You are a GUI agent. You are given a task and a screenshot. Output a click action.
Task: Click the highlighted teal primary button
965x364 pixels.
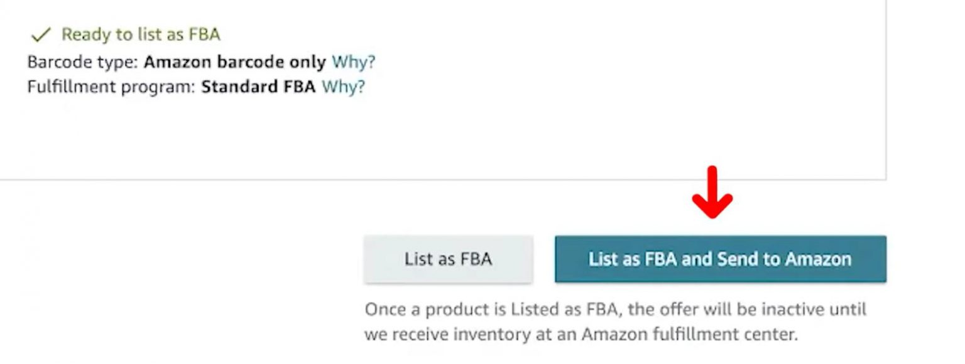pos(720,259)
